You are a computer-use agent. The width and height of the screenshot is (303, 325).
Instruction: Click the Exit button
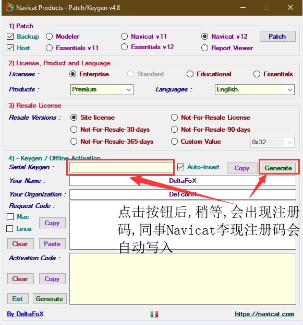click(x=18, y=299)
